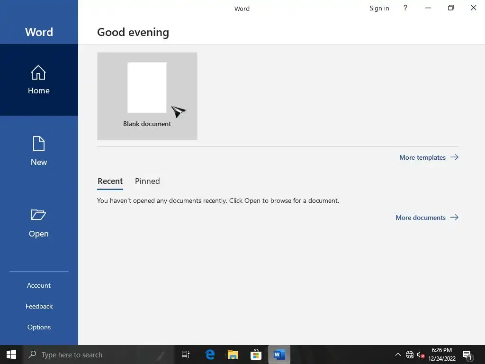The image size is (485, 364).
Task: Select New in the Word sidebar
Action: click(x=39, y=151)
